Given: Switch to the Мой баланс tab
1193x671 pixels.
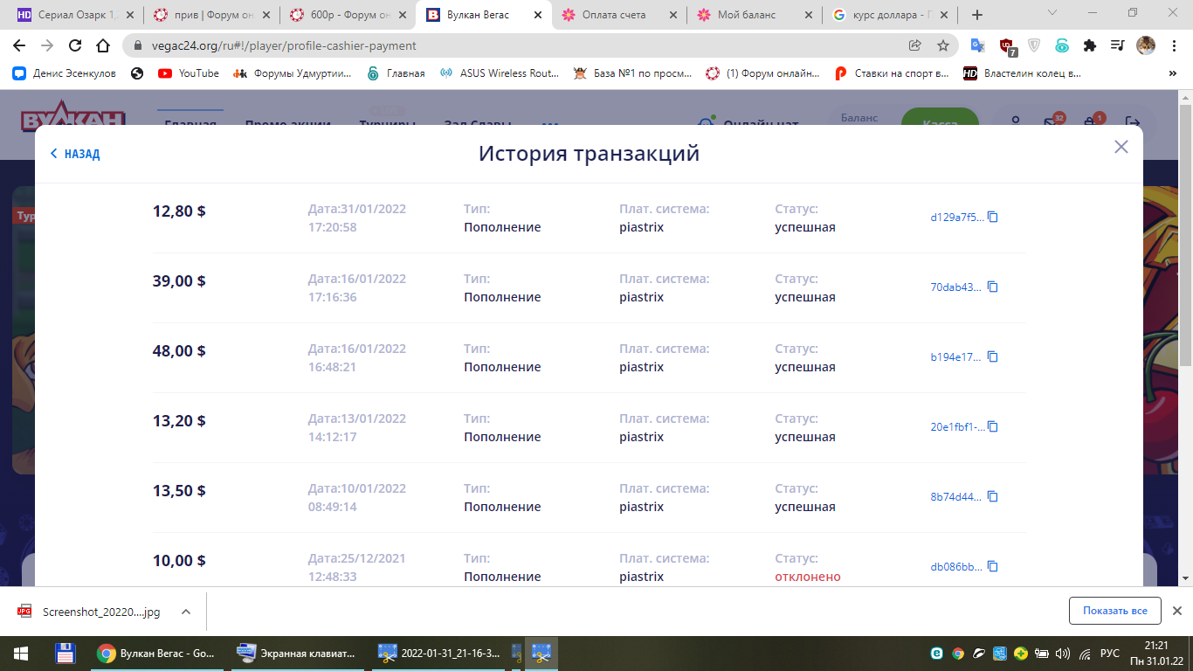Looking at the screenshot, I should point(755,15).
